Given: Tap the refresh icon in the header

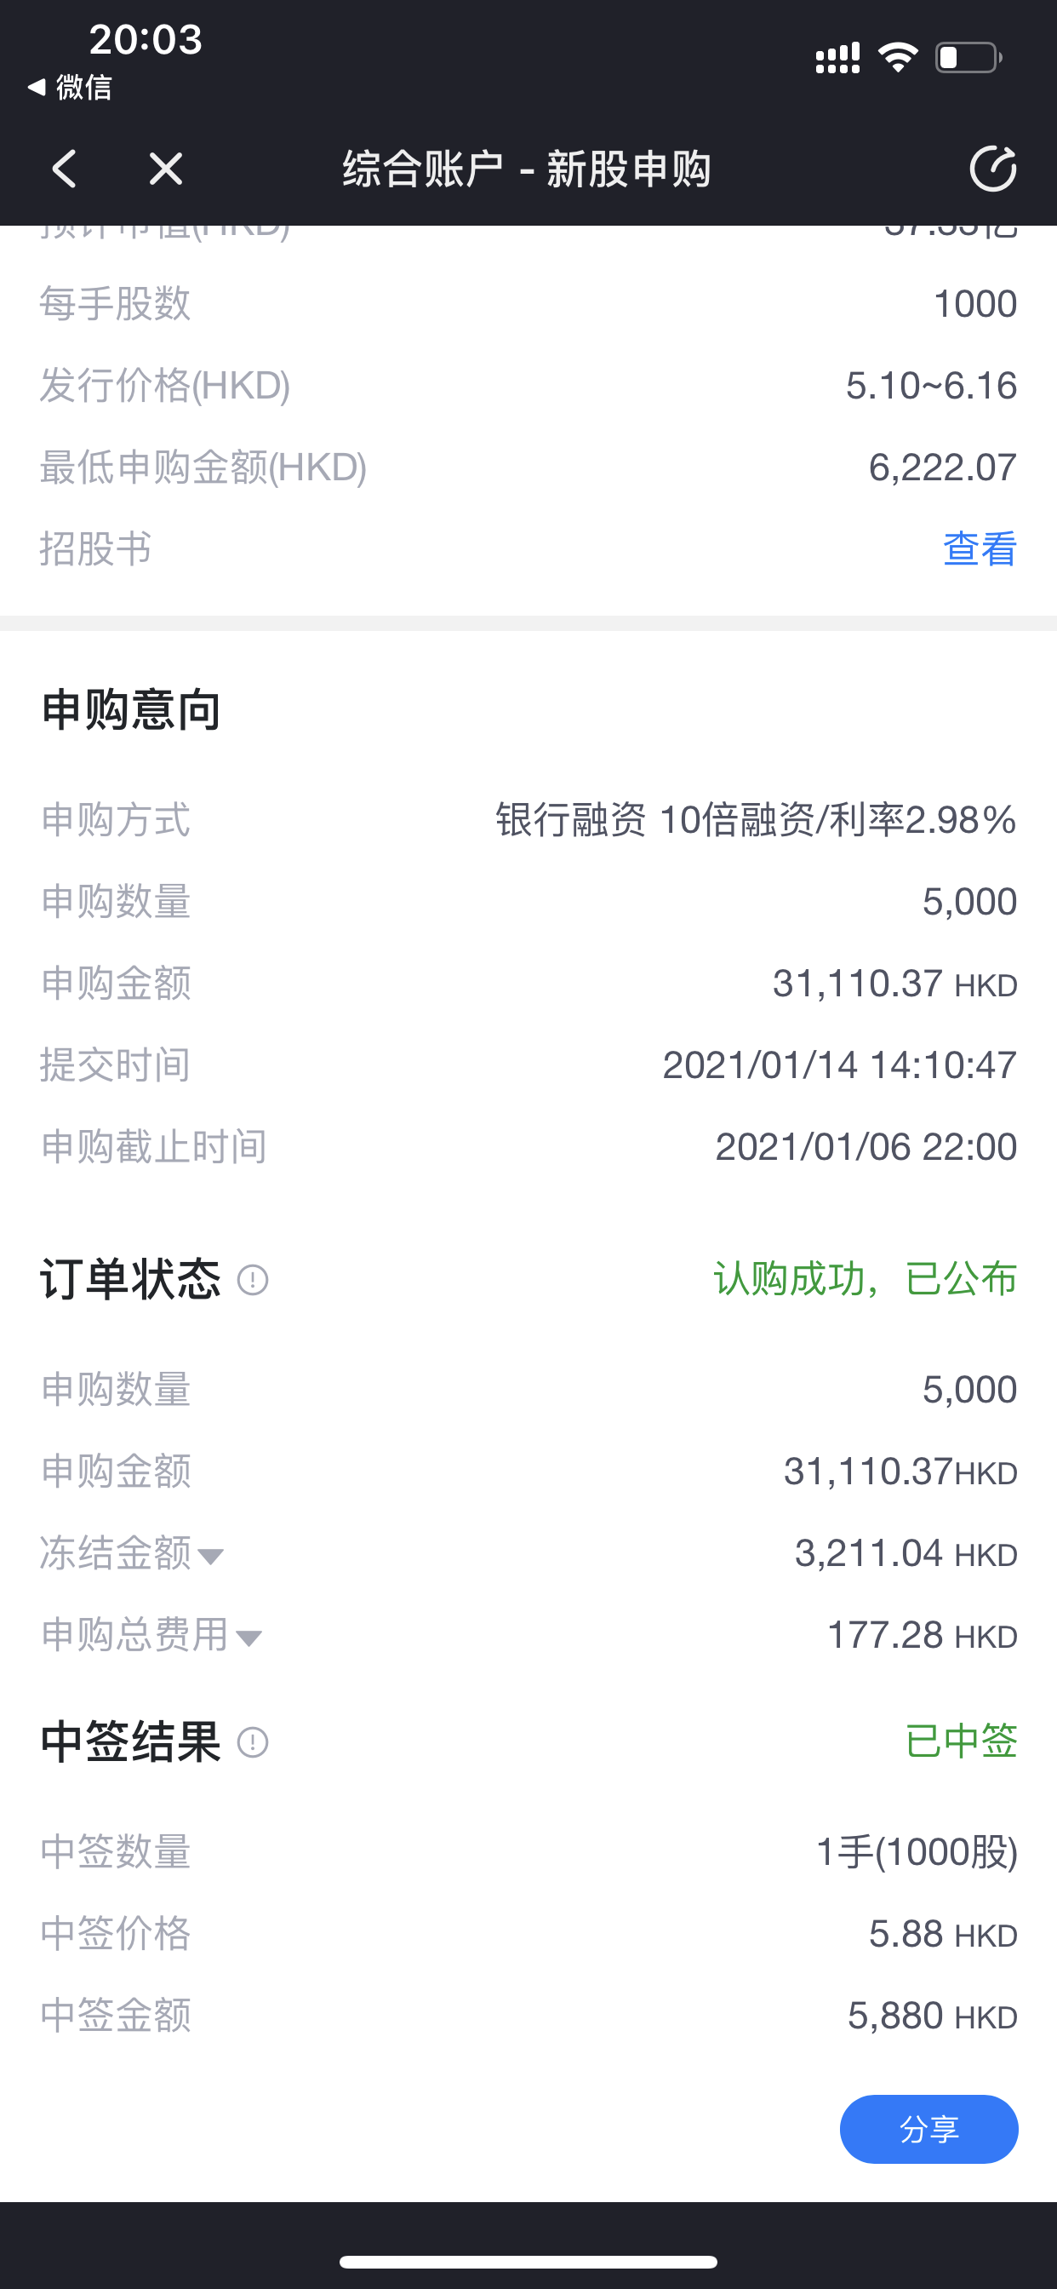Looking at the screenshot, I should 992,168.
